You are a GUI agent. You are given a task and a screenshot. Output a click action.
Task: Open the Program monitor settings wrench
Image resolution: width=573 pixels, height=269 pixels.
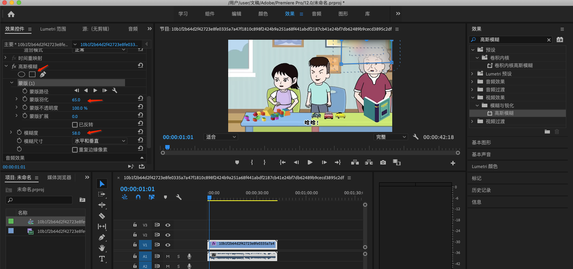(416, 137)
